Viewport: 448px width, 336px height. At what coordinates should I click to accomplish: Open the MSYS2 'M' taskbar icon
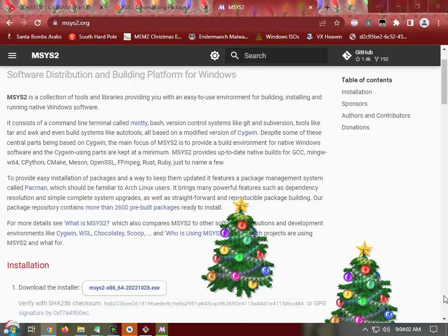point(162,329)
